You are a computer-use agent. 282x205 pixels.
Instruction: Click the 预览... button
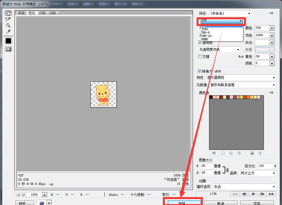25,203
